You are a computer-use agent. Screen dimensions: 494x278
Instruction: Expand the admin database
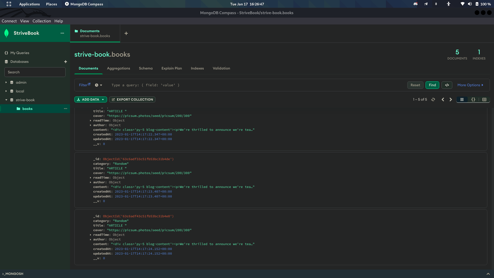coord(6,82)
